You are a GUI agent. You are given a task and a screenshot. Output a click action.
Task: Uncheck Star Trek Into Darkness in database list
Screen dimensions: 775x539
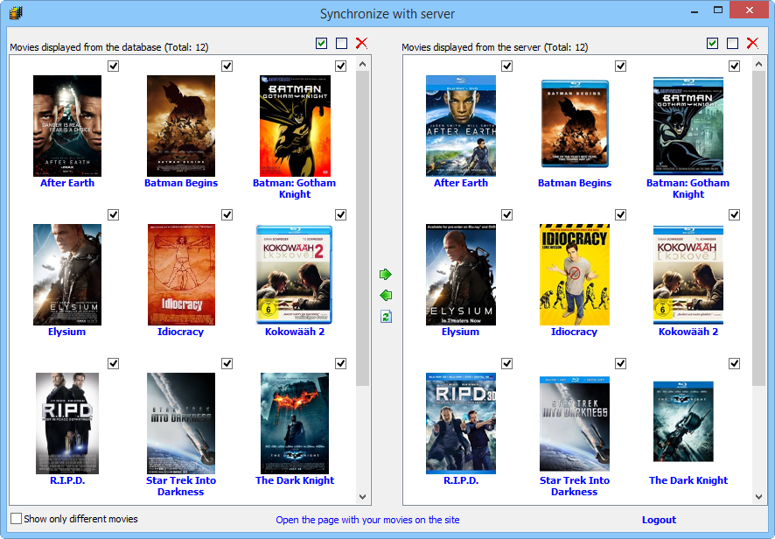click(227, 363)
